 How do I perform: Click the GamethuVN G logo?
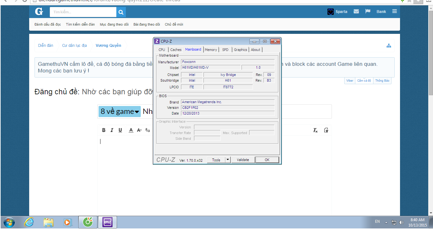(x=39, y=12)
